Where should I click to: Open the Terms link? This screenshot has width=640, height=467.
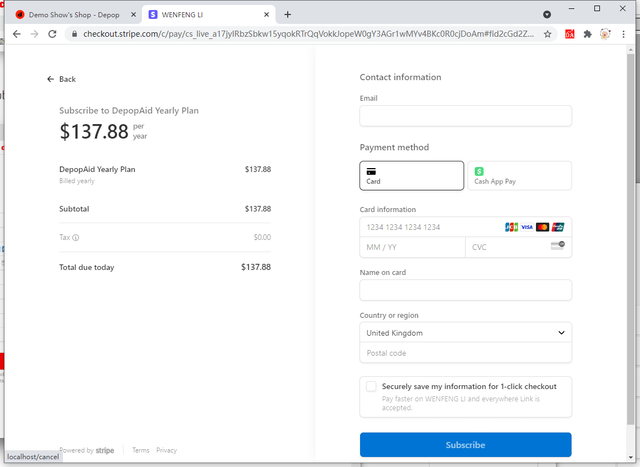pos(141,450)
